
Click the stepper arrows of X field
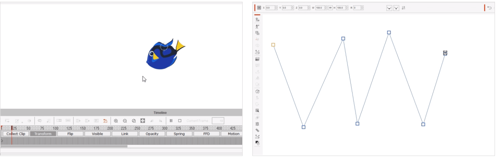click(x=276, y=8)
